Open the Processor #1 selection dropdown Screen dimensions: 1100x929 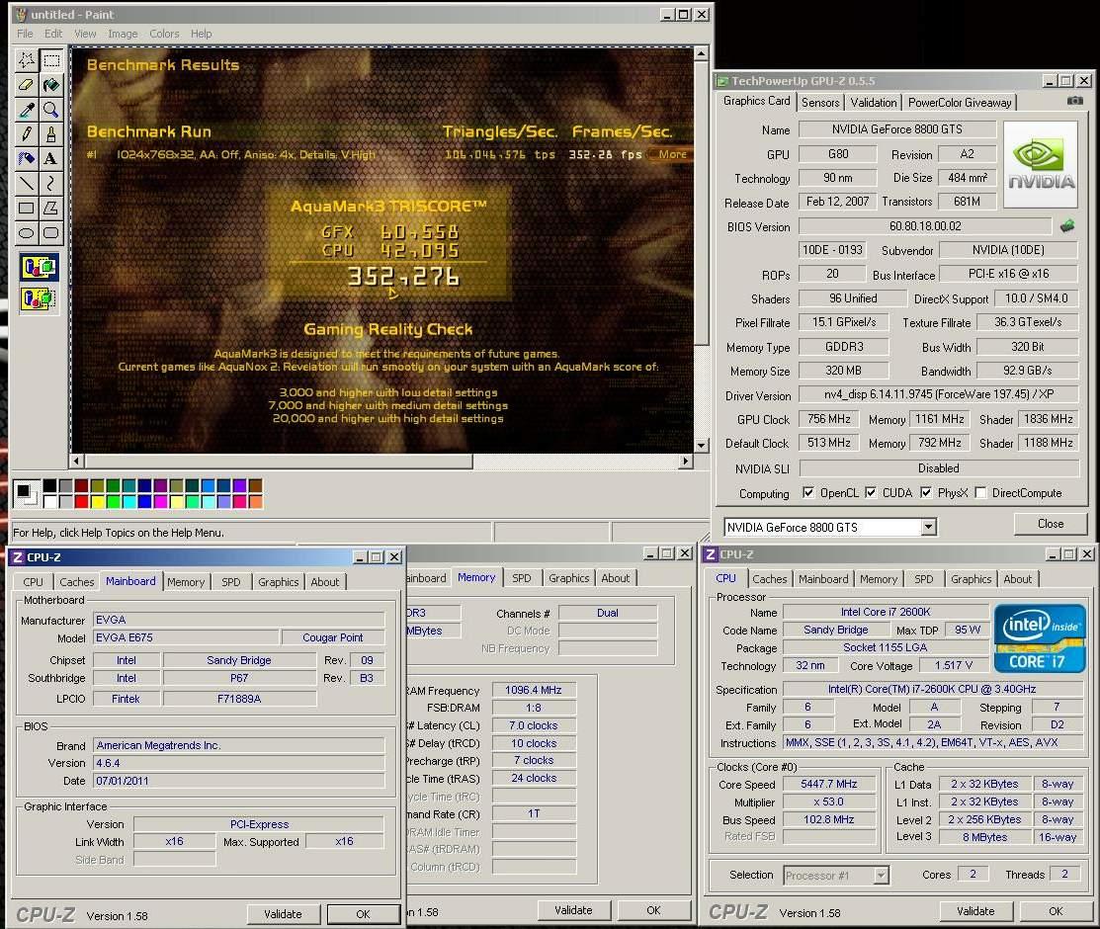click(x=882, y=875)
